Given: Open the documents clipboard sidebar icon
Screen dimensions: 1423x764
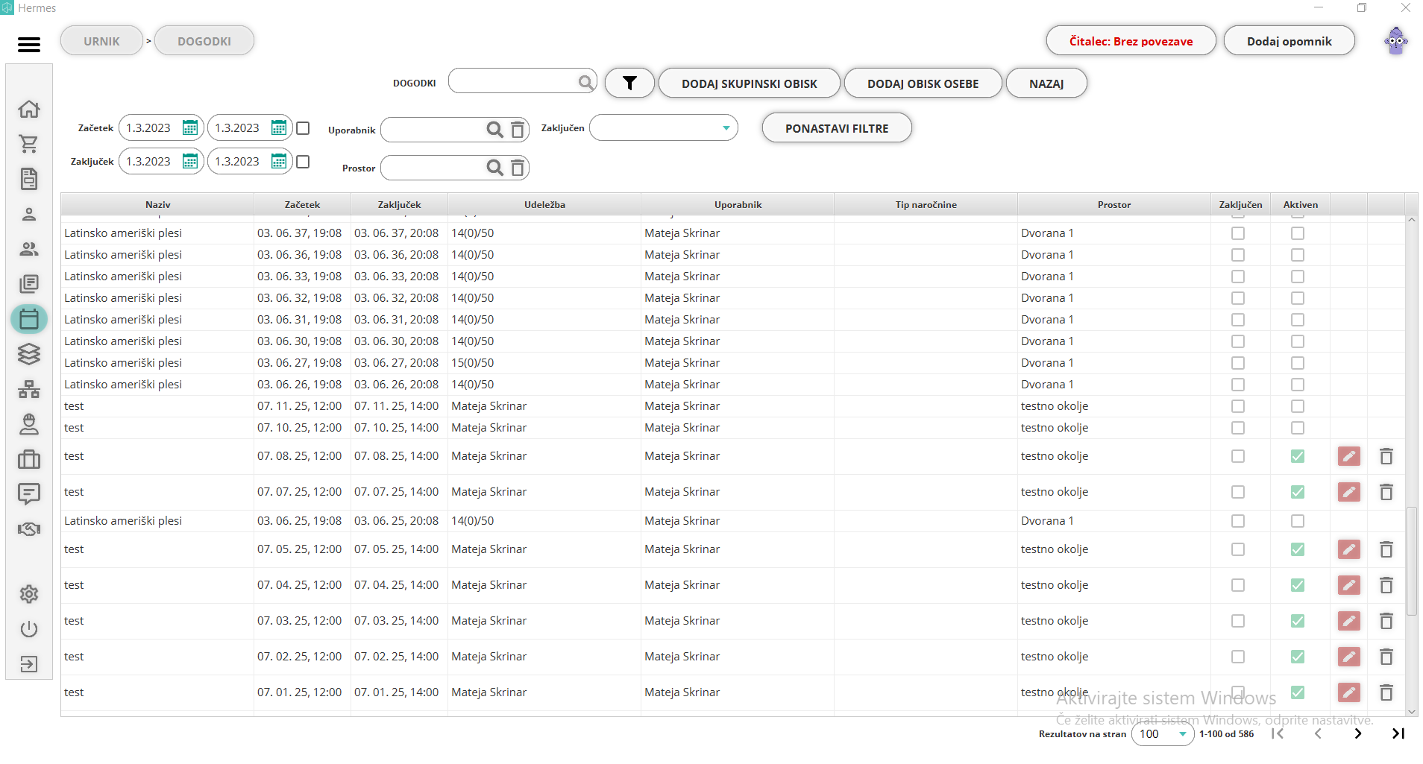Looking at the screenshot, I should pos(29,179).
